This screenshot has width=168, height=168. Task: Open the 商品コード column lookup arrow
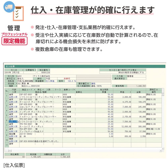pos(35,90)
